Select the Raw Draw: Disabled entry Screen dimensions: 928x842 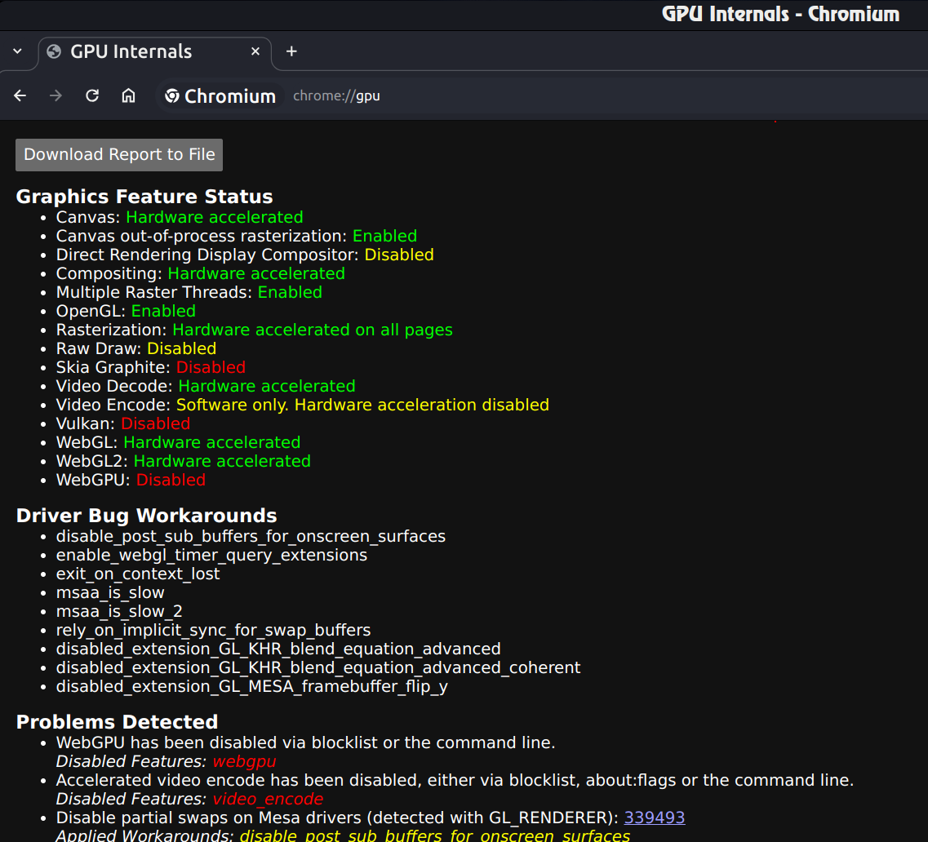pyautogui.click(x=136, y=348)
